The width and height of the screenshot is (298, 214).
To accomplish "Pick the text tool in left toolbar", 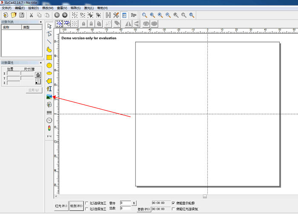I will pos(49,89).
